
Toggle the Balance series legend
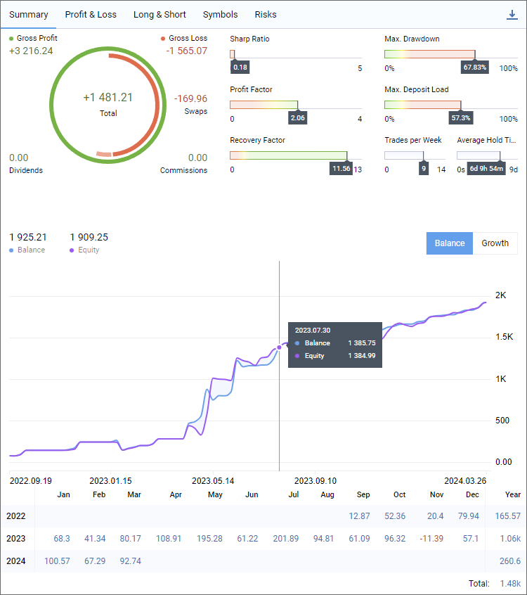[x=27, y=250]
